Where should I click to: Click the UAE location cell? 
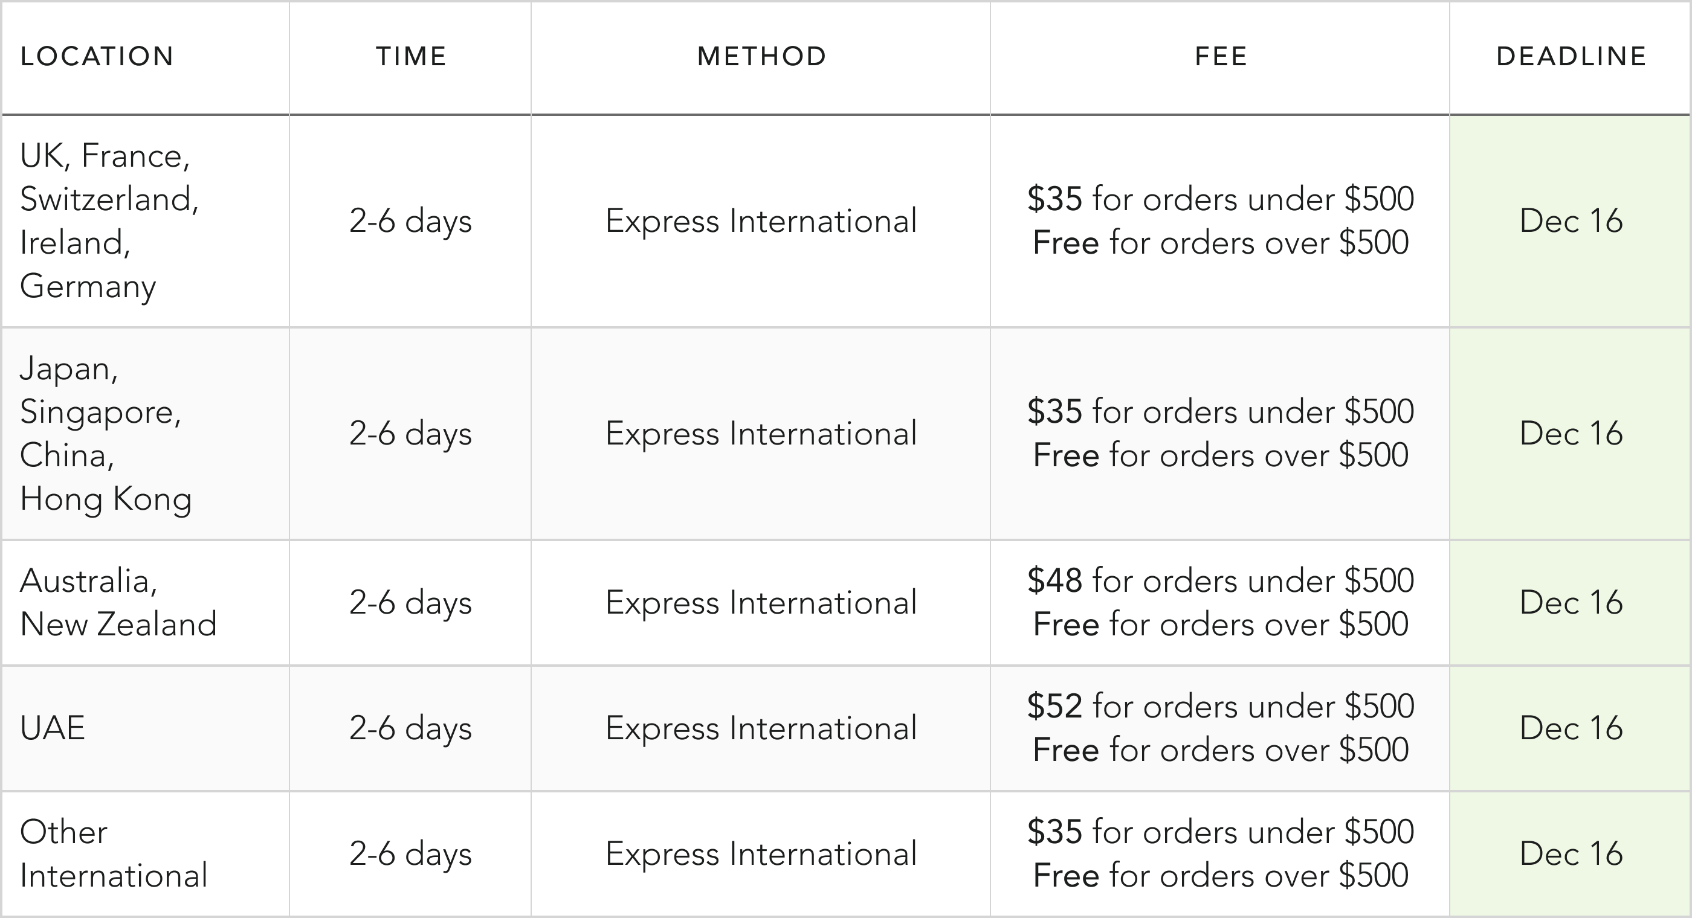pos(53,728)
